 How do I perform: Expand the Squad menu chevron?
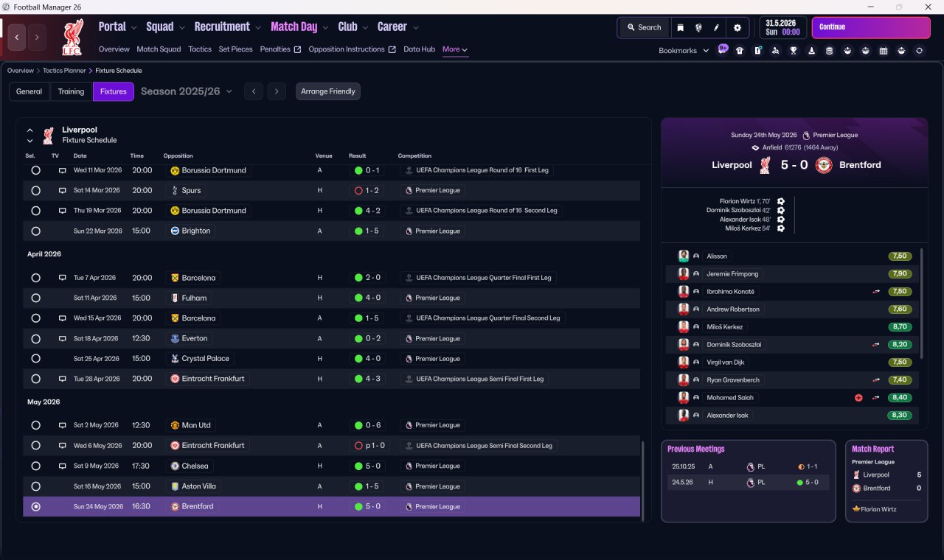coord(181,28)
